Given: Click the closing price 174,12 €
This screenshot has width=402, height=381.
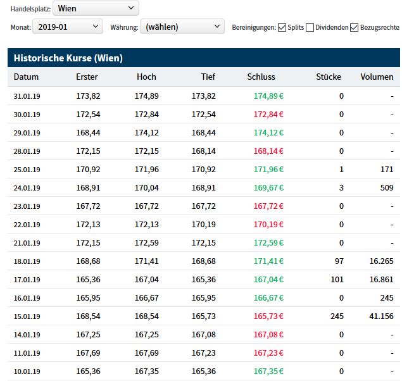Looking at the screenshot, I should coord(268,133).
